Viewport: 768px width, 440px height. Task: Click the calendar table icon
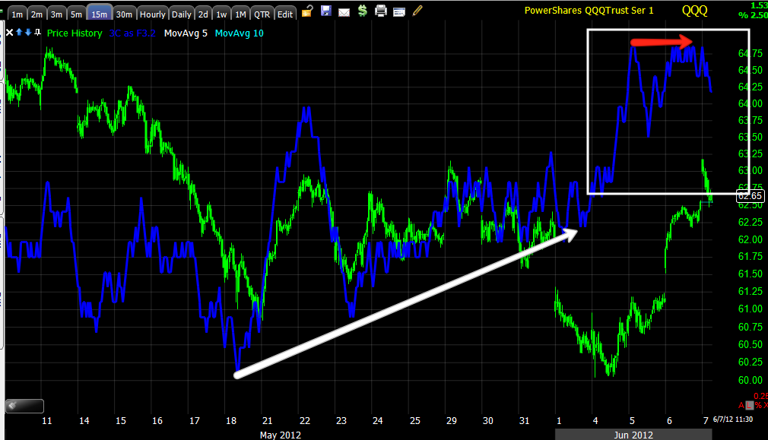(x=399, y=11)
